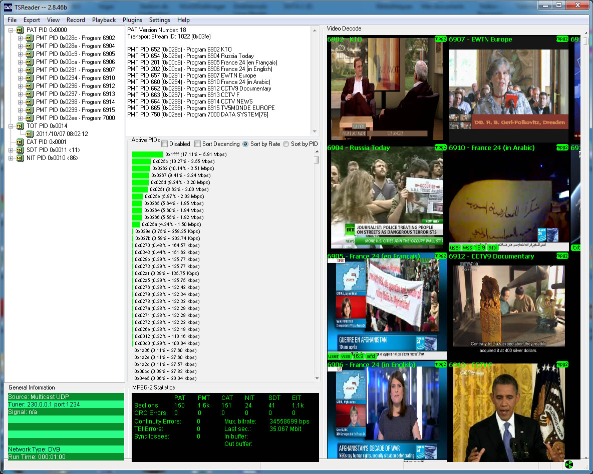Image resolution: width=593 pixels, height=474 pixels.
Task: Click PMT icon for Program 6913
Action: (x=30, y=94)
